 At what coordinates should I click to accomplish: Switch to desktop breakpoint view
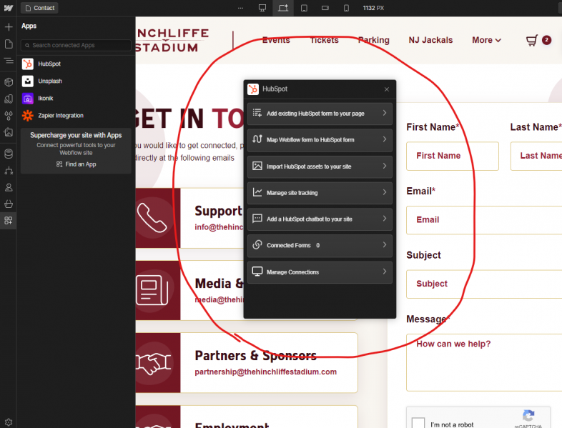[262, 8]
